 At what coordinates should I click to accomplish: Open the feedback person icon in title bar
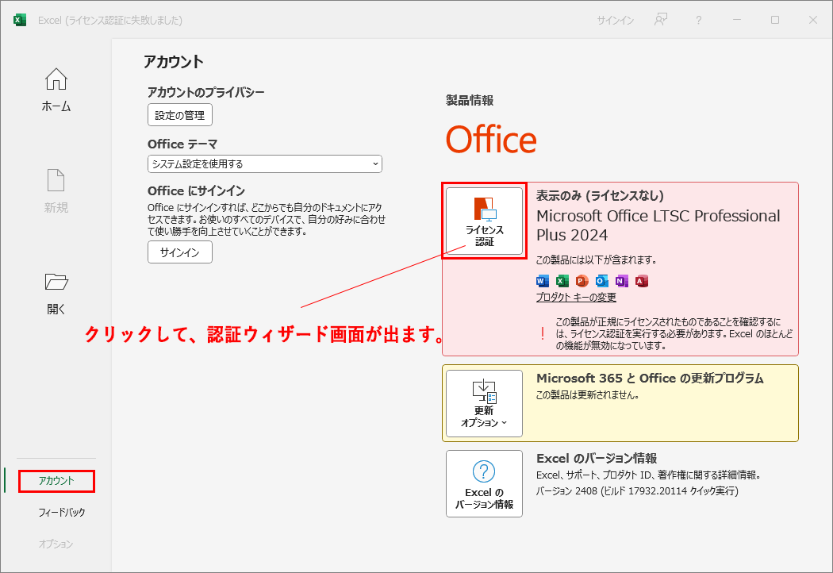point(660,20)
